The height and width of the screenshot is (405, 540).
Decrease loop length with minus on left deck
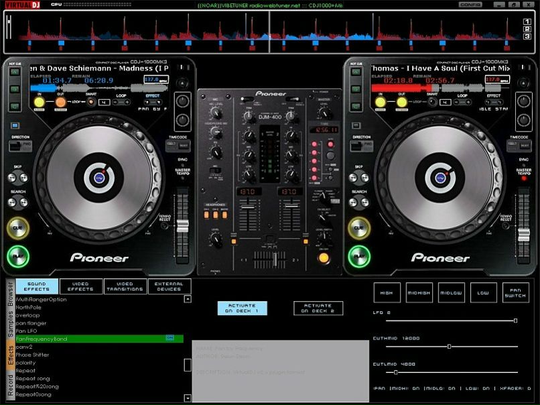[x=115, y=103]
